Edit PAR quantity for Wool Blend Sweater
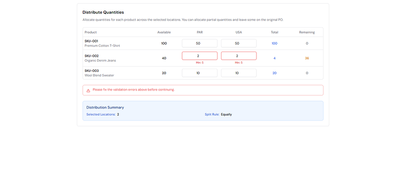Viewport: 402px width, 177px height. 200,73
